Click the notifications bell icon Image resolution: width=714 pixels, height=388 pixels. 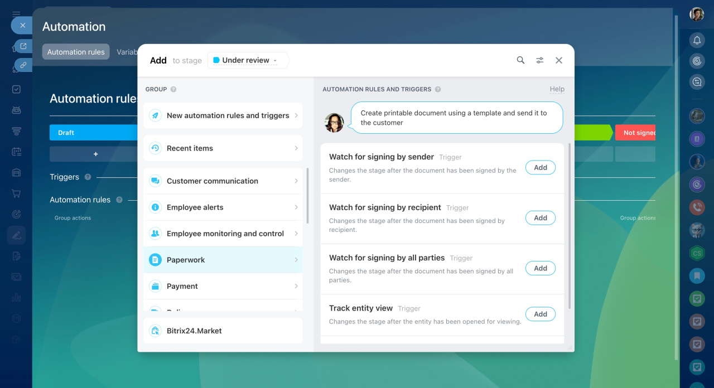click(x=697, y=40)
